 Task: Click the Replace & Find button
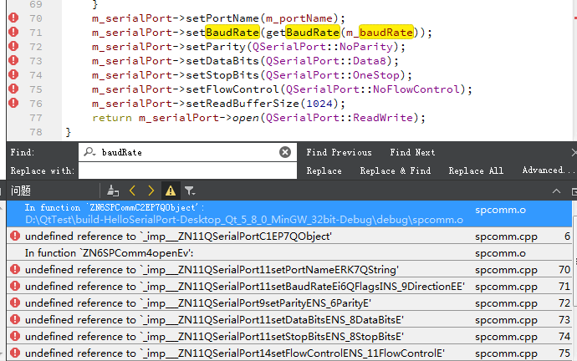click(x=396, y=170)
